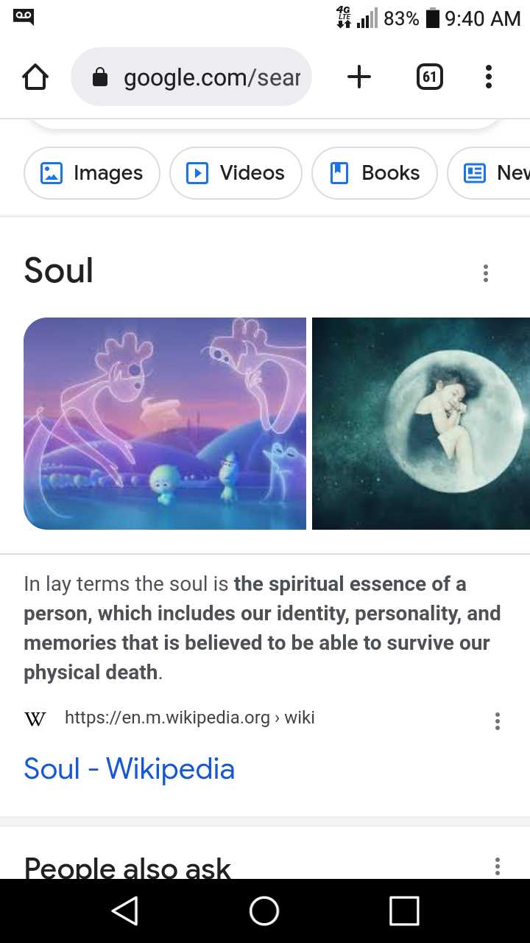Tap Android home circle button
Image resolution: width=530 pixels, height=943 pixels.
[264, 911]
